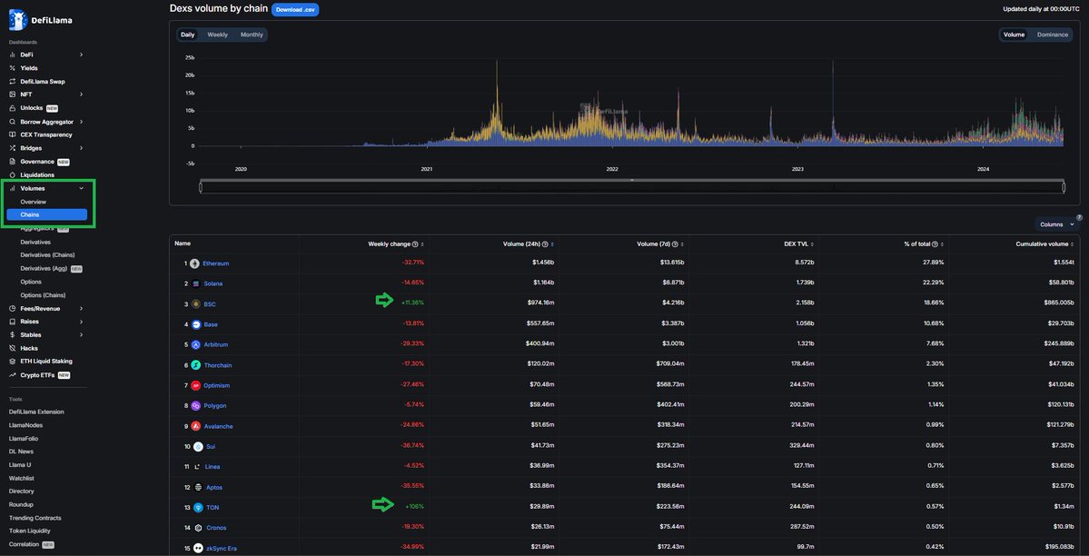
Task: Open the Columns dropdown
Action: (1056, 224)
